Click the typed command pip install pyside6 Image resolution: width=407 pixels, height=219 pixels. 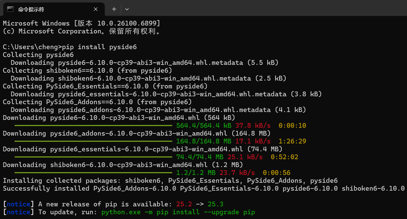[99, 47]
